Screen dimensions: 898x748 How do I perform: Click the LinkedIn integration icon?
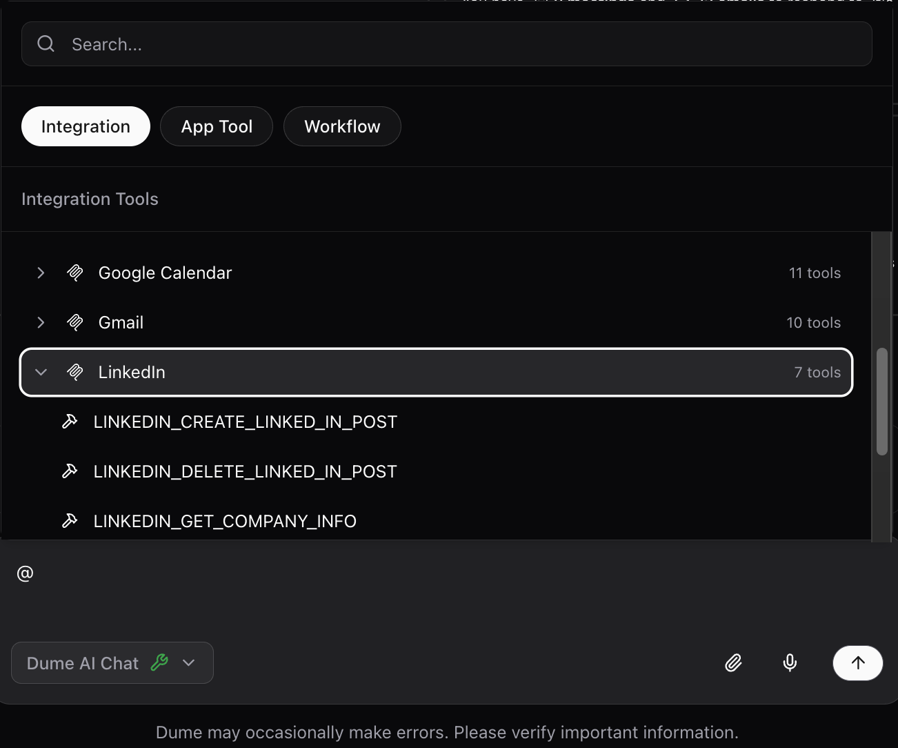point(74,372)
